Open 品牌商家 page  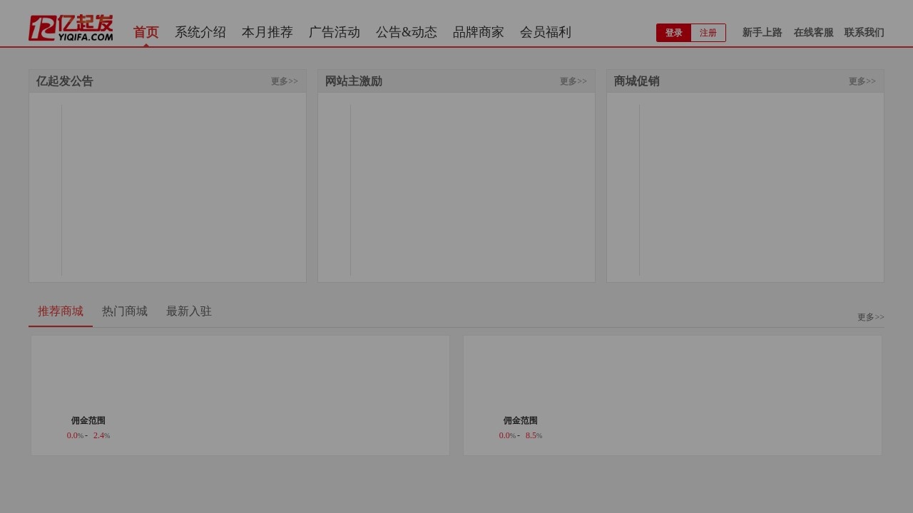478,32
